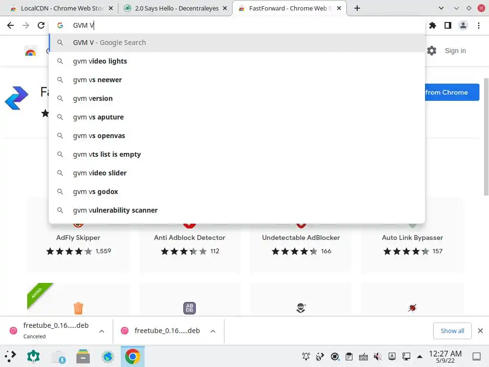The width and height of the screenshot is (489, 367).
Task: Choose the 'gvm video lights' suggestion
Action: coord(237,61)
